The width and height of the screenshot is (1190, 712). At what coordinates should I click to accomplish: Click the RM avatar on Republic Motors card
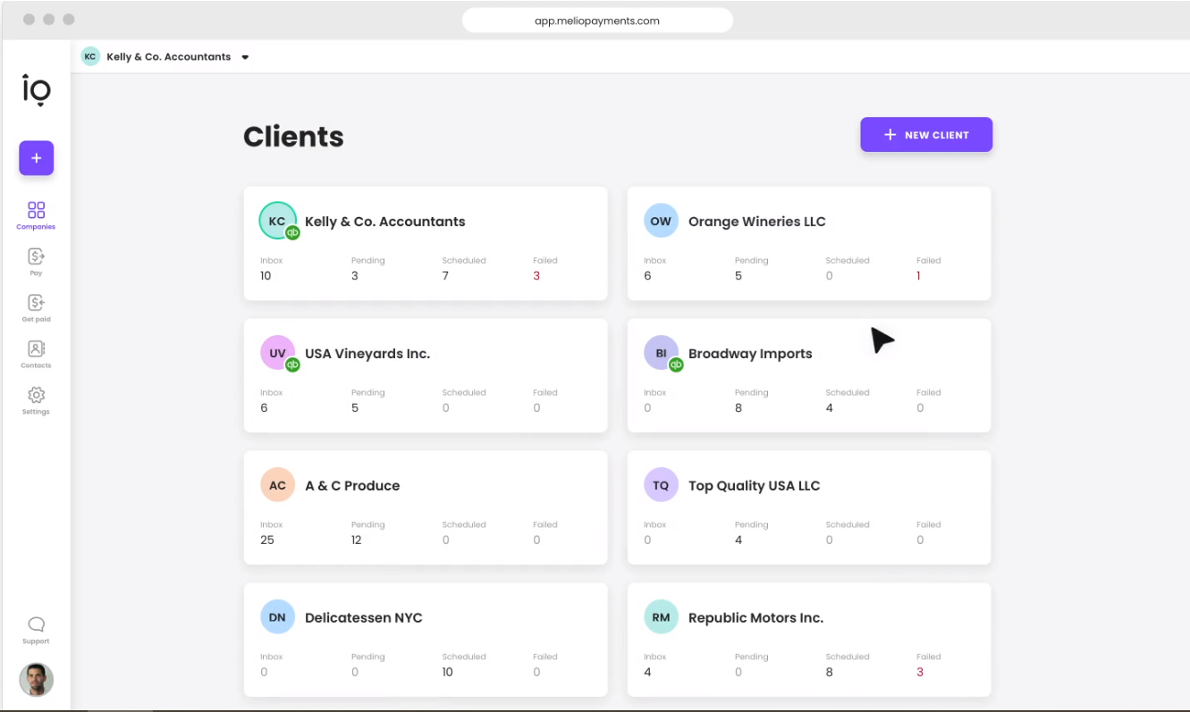coord(661,617)
